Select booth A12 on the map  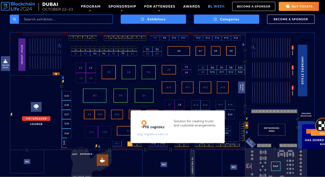(x=205, y=87)
